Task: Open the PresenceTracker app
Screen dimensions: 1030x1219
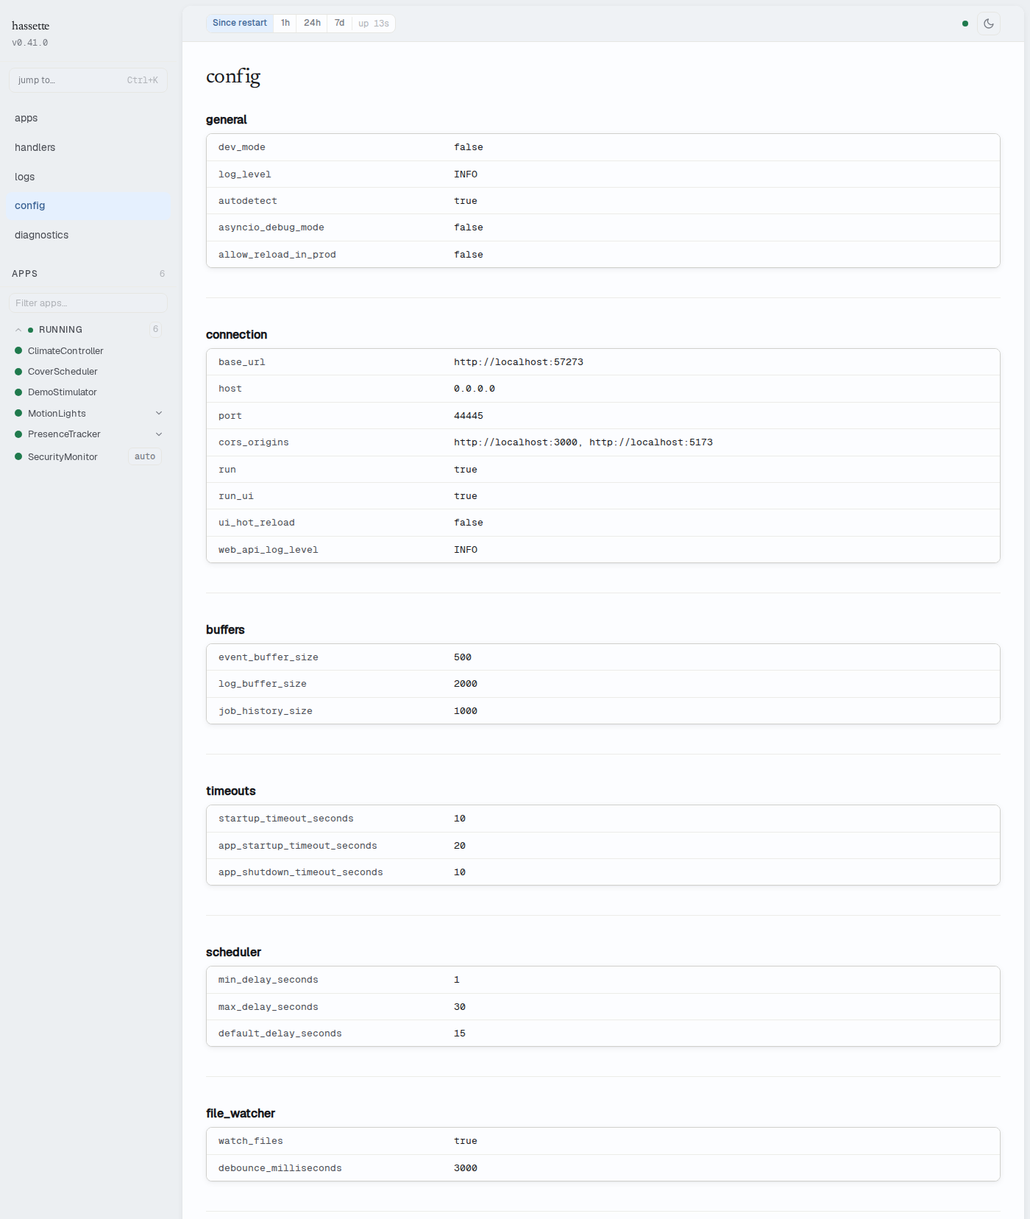Action: 64,434
